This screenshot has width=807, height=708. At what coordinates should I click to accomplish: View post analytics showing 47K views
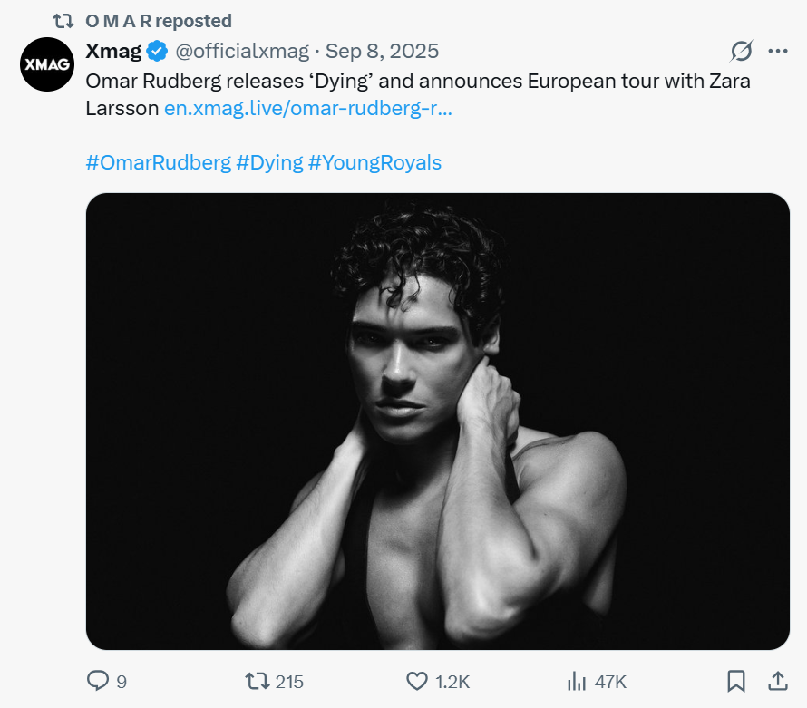pos(575,681)
